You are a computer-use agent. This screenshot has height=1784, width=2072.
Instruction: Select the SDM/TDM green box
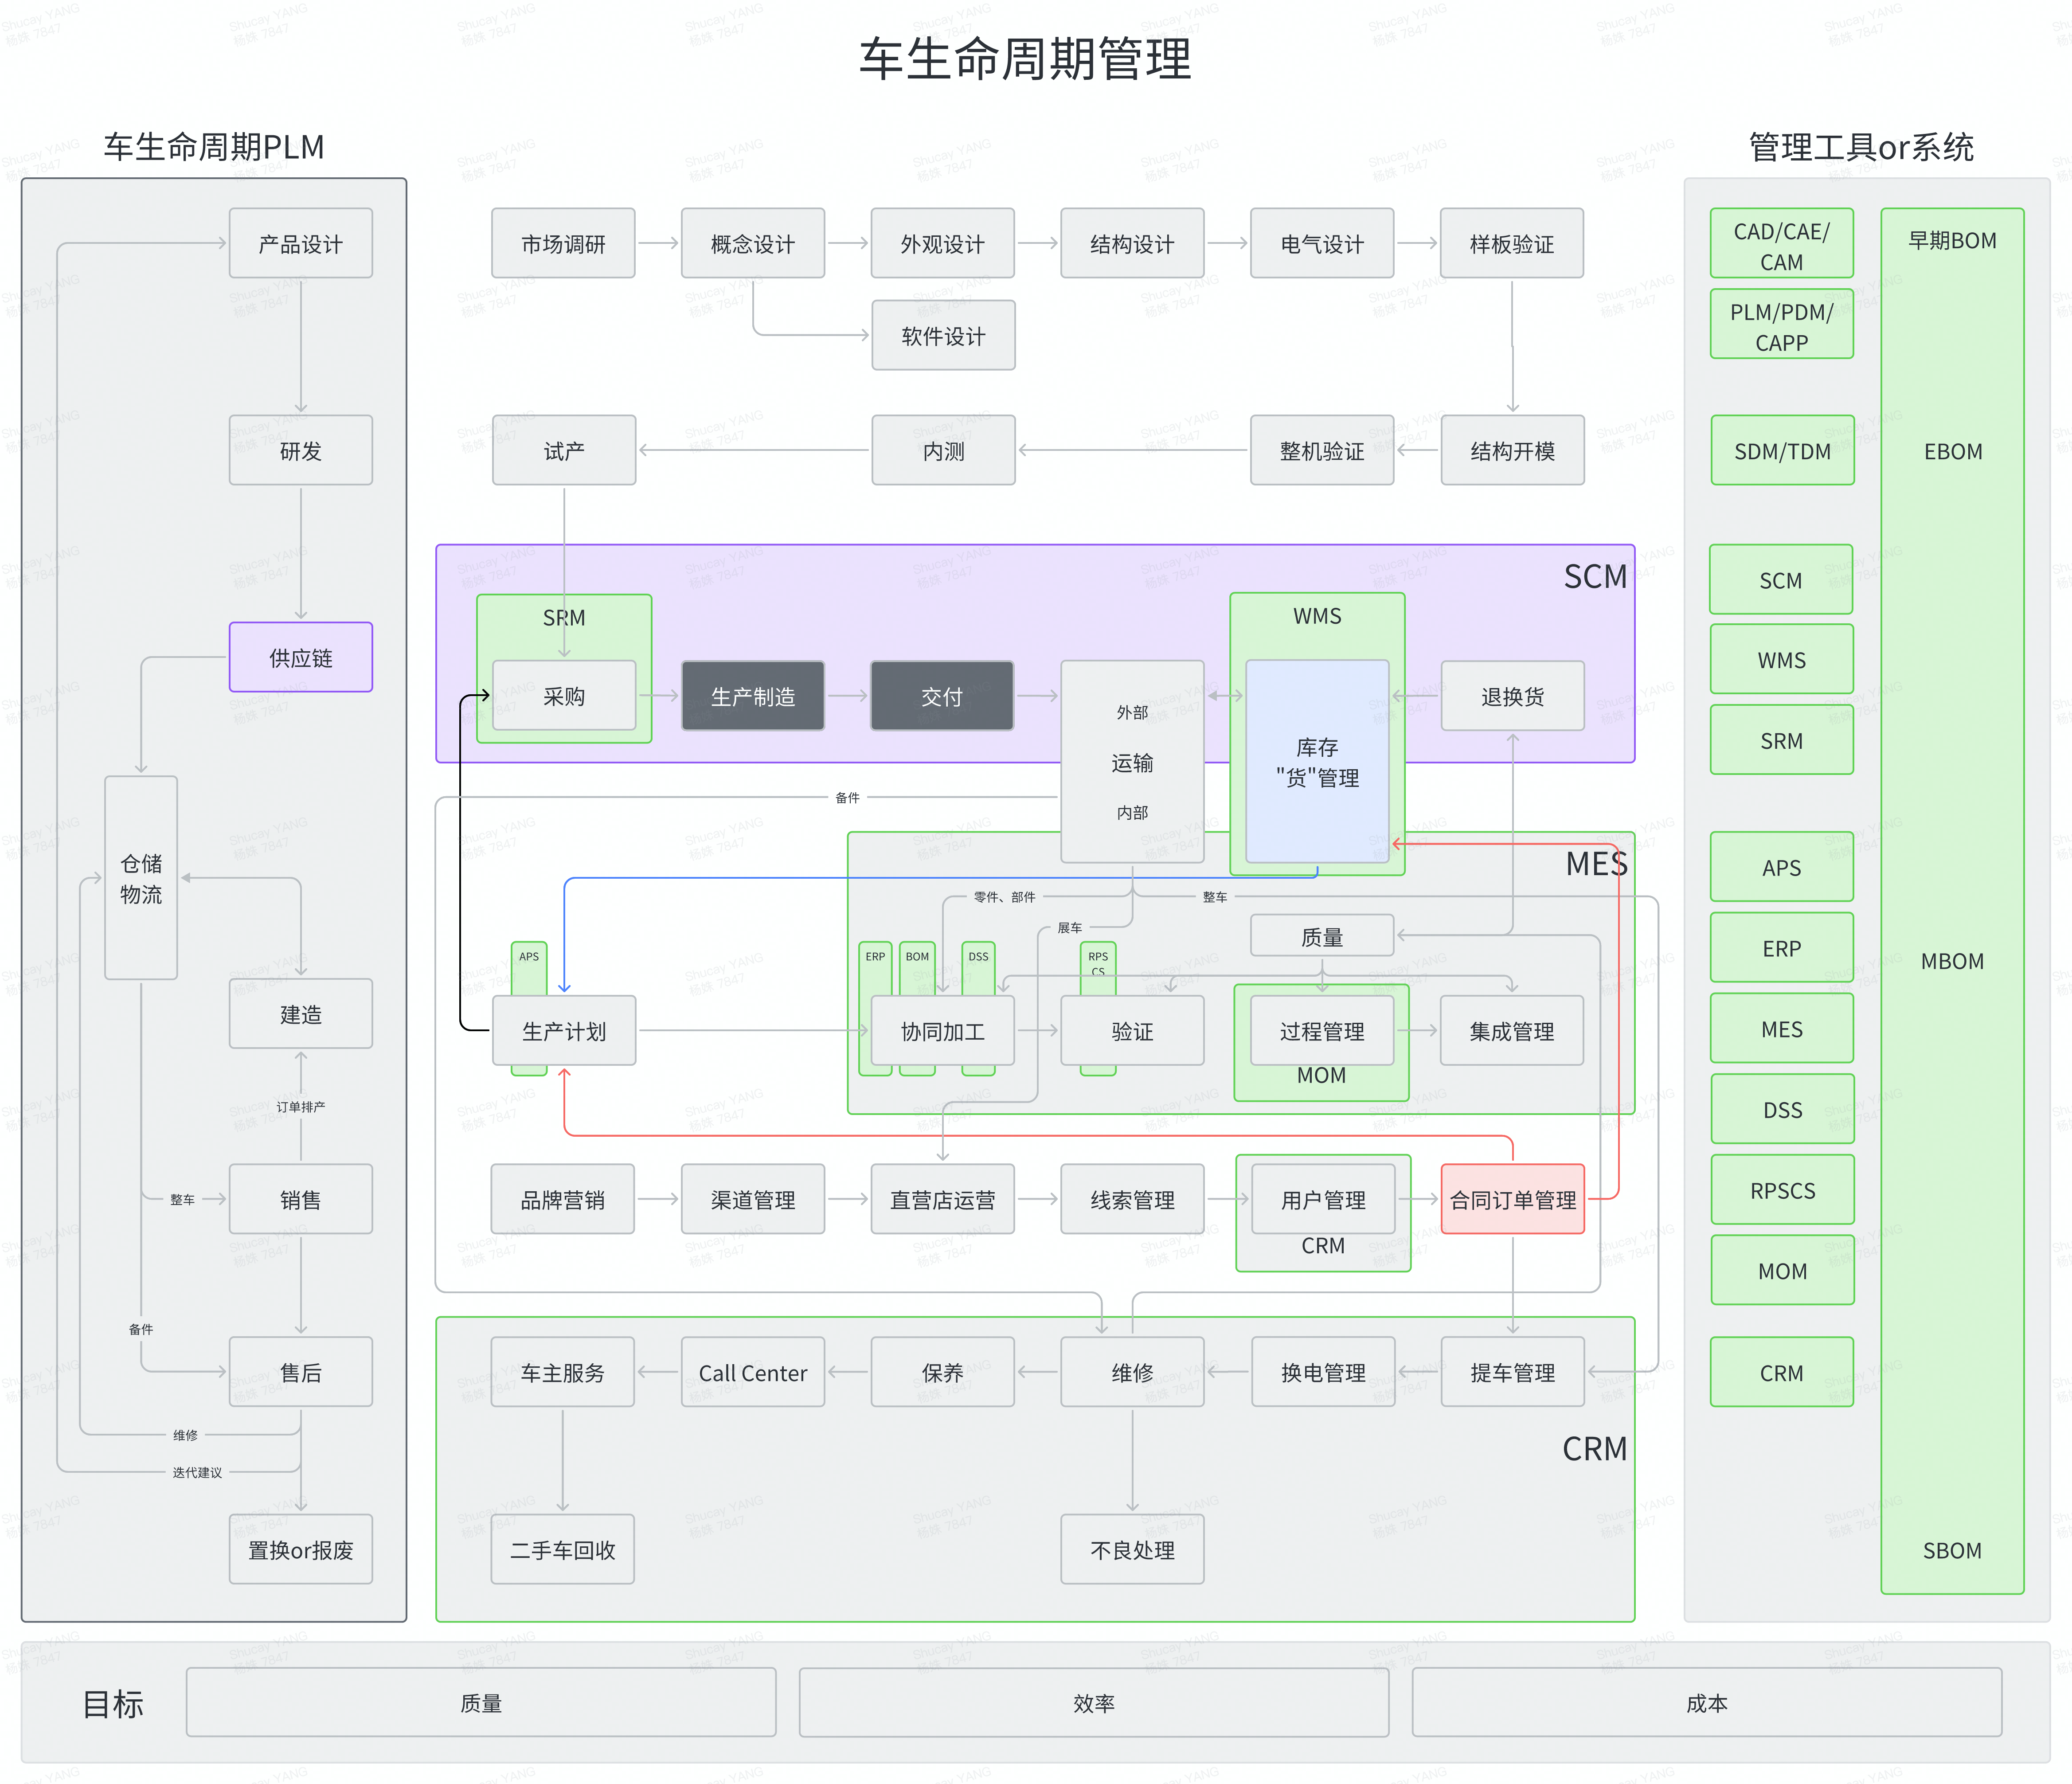pos(1782,451)
